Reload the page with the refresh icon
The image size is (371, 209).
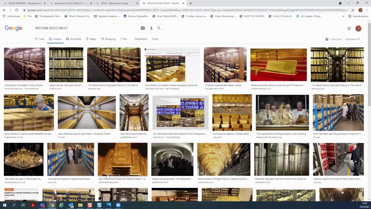17,10
